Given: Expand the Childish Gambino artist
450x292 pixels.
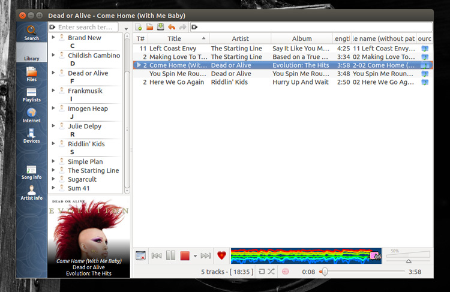Looking at the screenshot, I should coord(53,55).
